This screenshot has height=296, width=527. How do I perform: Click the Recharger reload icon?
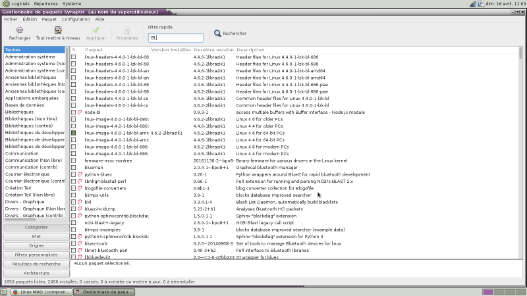tap(20, 30)
